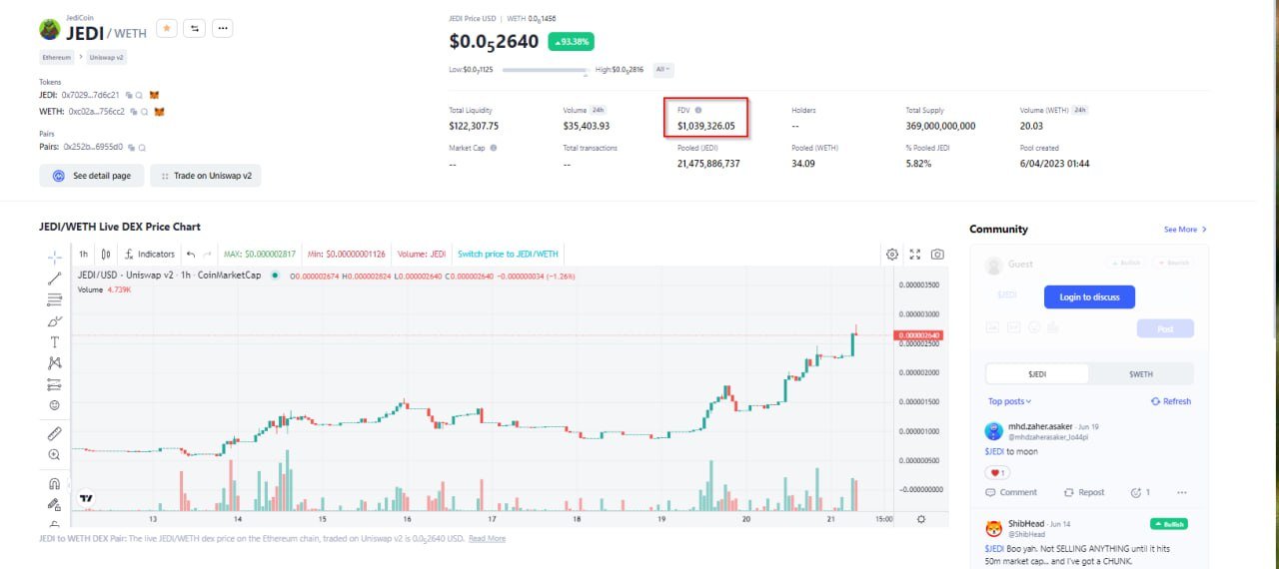Change the Volume 24h timeframe badge
The image size is (1279, 569).
[598, 110]
